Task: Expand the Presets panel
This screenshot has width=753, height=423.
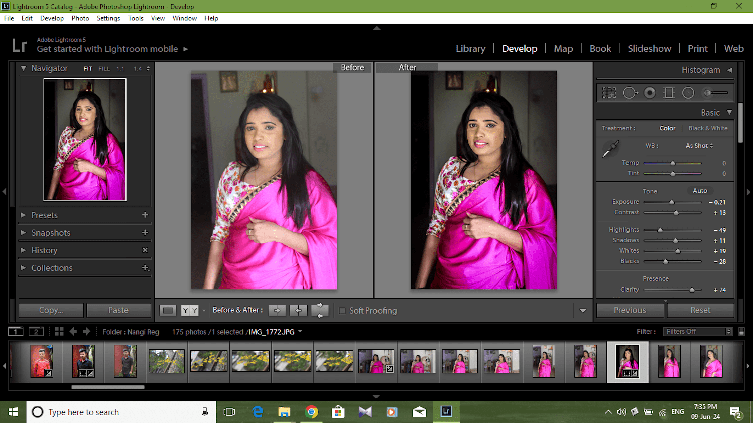Action: 23,215
